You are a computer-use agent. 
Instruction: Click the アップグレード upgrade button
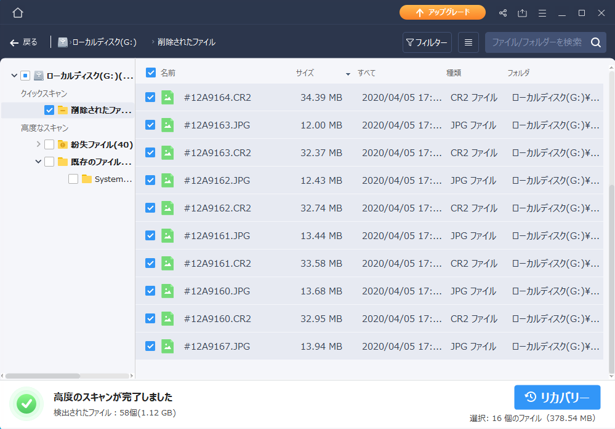click(x=442, y=12)
